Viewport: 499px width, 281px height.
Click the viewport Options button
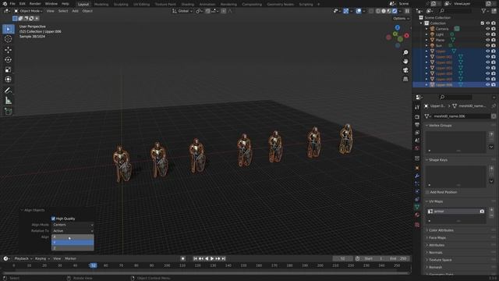[x=401, y=19]
